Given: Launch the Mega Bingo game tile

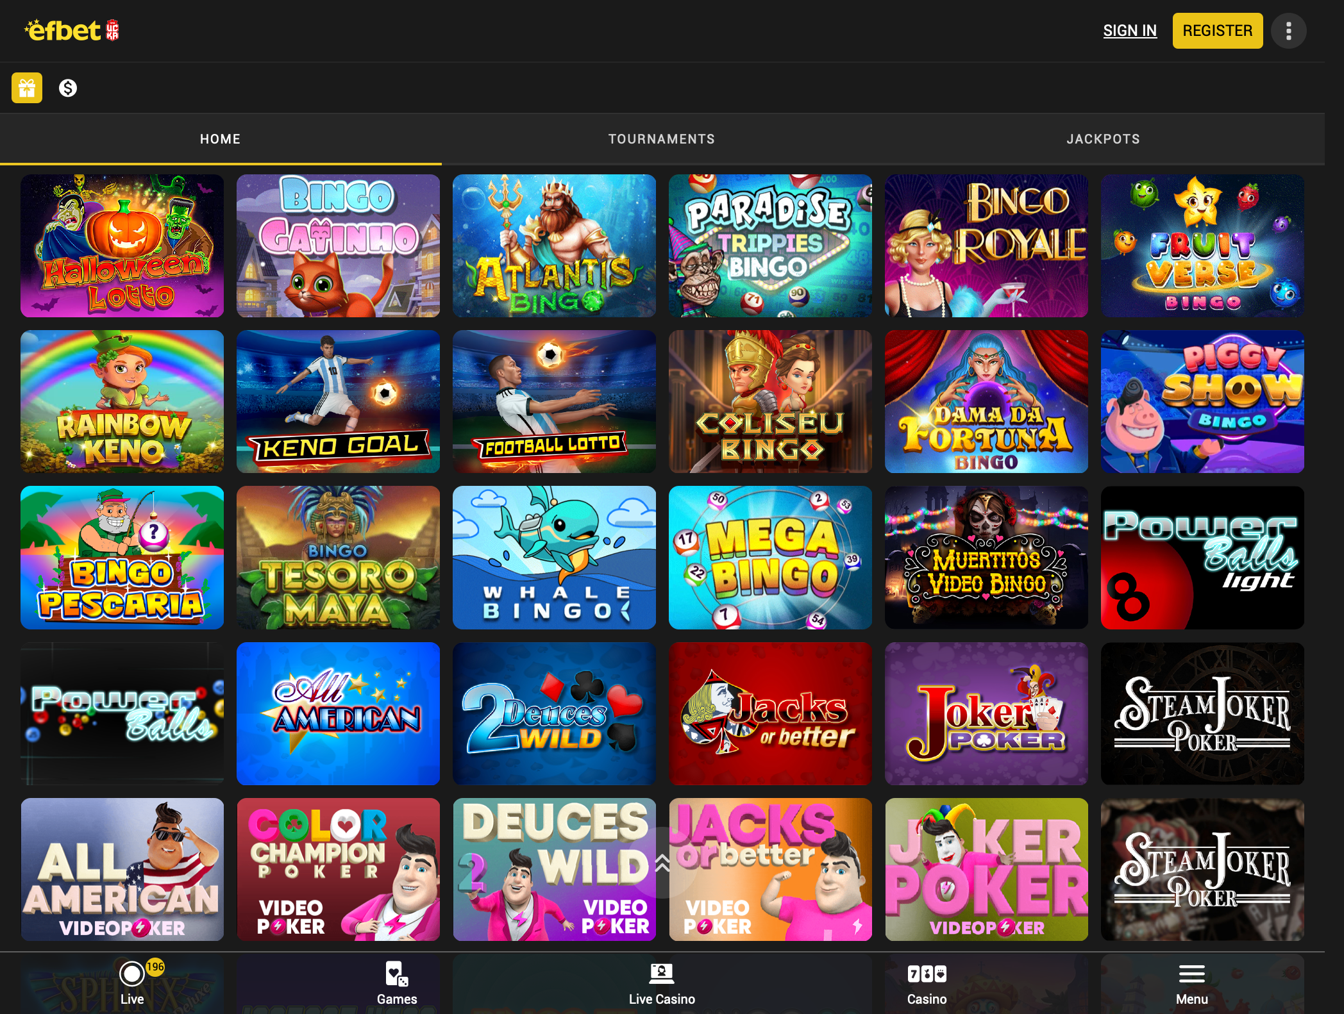Looking at the screenshot, I should click(x=770, y=557).
